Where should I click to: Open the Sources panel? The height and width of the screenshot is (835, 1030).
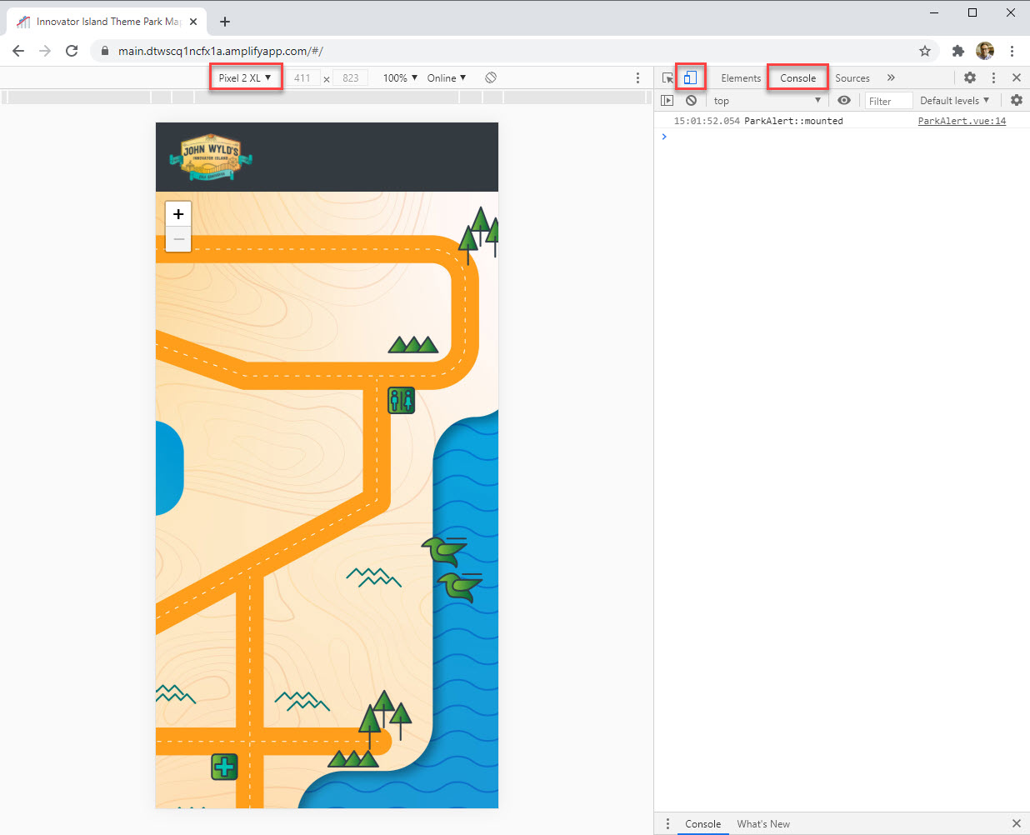pyautogui.click(x=852, y=77)
